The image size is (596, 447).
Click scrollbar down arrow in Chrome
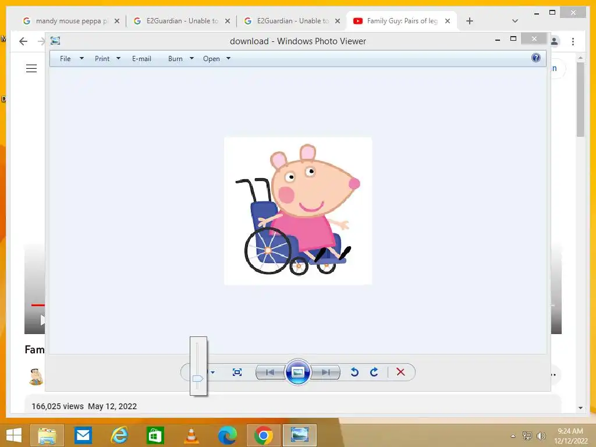[580, 408]
